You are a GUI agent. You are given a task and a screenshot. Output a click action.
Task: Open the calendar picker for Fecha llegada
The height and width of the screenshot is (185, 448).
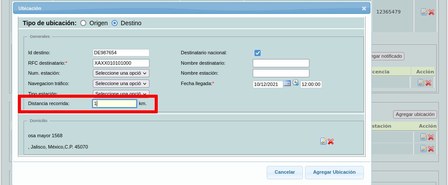[287, 83]
